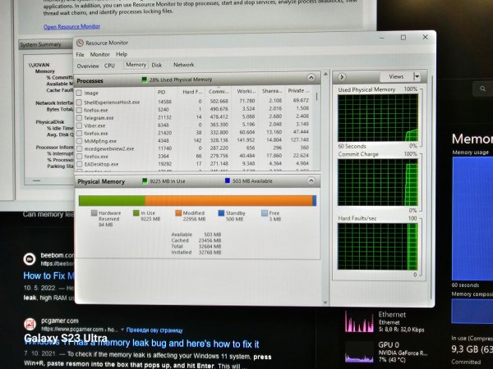
Task: Click the pcgamer.com site favicon
Action: [30, 324]
